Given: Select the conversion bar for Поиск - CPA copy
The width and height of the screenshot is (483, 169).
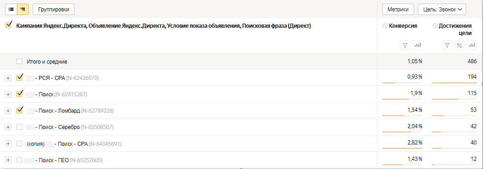Looking at the screenshot, I should click(x=402, y=149).
